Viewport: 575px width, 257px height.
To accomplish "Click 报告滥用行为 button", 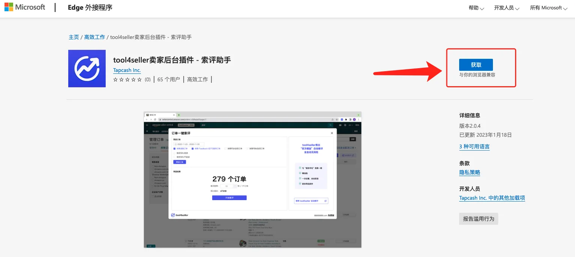I will (479, 219).
